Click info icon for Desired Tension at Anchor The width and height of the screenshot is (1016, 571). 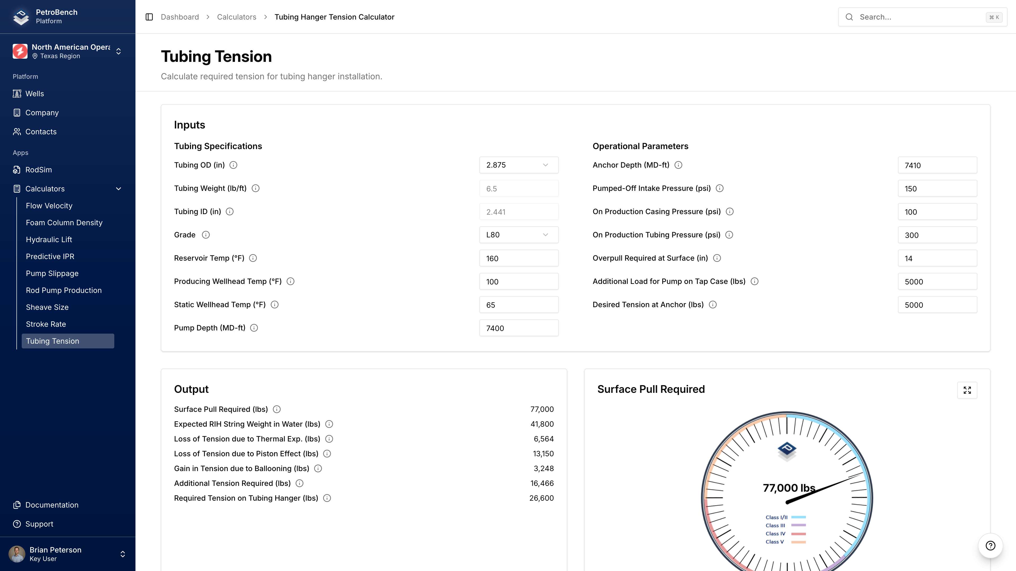coord(713,305)
